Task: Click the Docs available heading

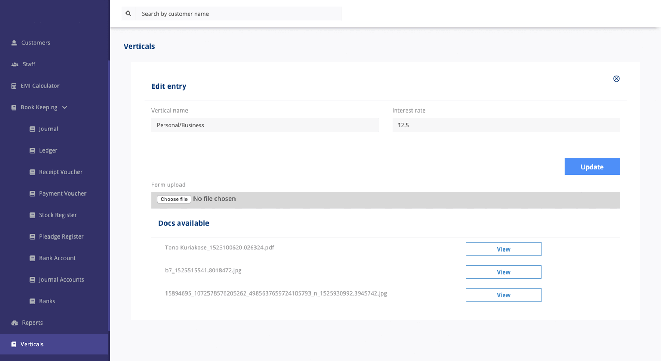Action: pos(184,223)
